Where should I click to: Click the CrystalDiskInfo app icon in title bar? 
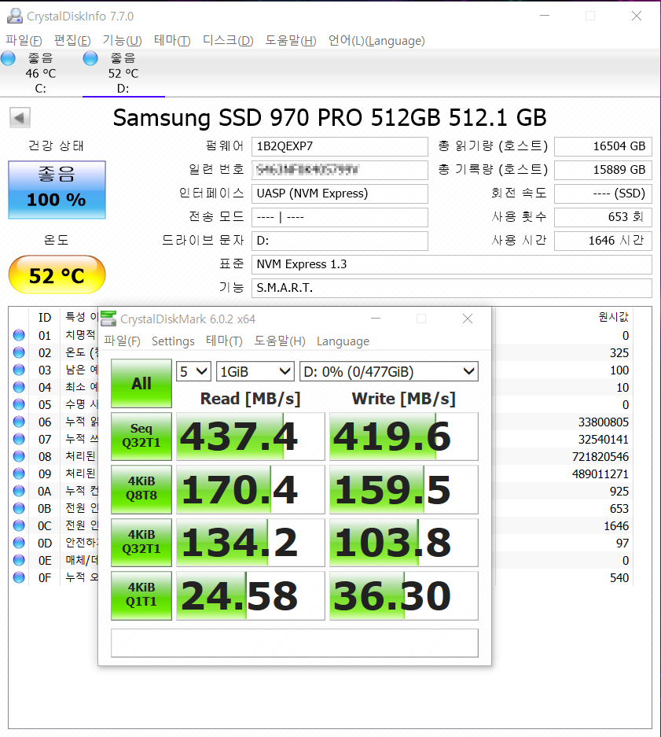15,16
